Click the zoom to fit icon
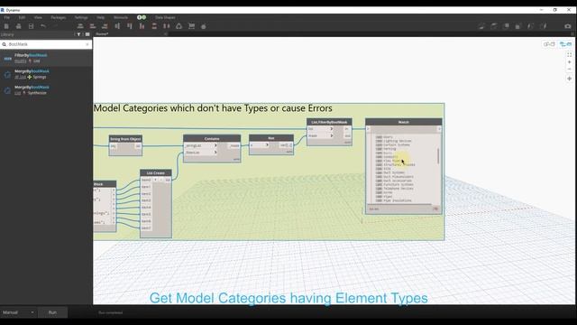Image resolution: width=577 pixels, height=325 pixels. [569, 54]
